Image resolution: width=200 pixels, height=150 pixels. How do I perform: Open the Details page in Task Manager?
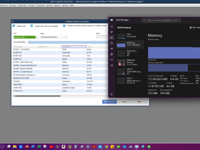(x=112, y=60)
